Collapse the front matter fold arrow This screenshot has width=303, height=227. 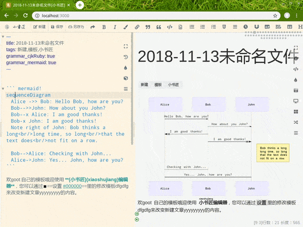pos(3,36)
